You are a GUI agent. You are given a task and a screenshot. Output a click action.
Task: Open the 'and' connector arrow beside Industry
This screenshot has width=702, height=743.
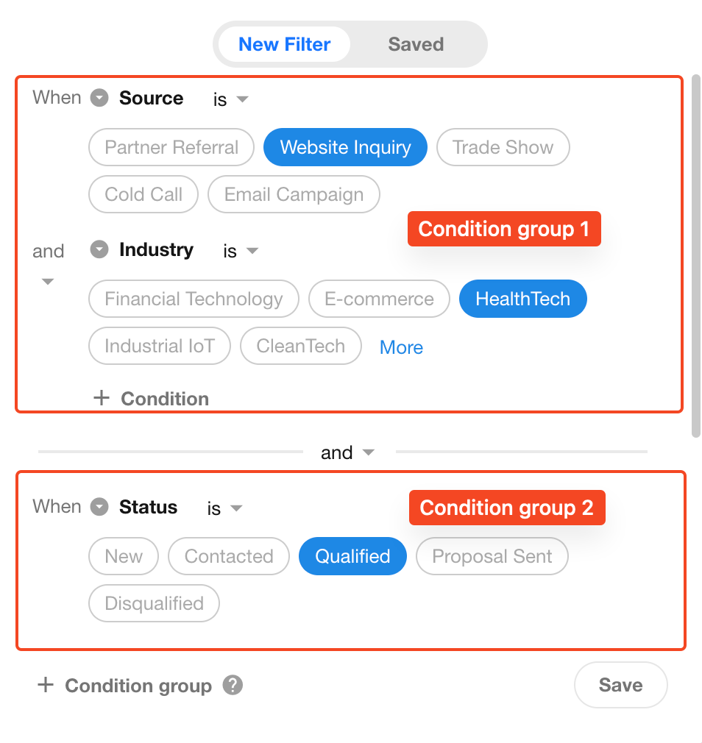coord(48,282)
